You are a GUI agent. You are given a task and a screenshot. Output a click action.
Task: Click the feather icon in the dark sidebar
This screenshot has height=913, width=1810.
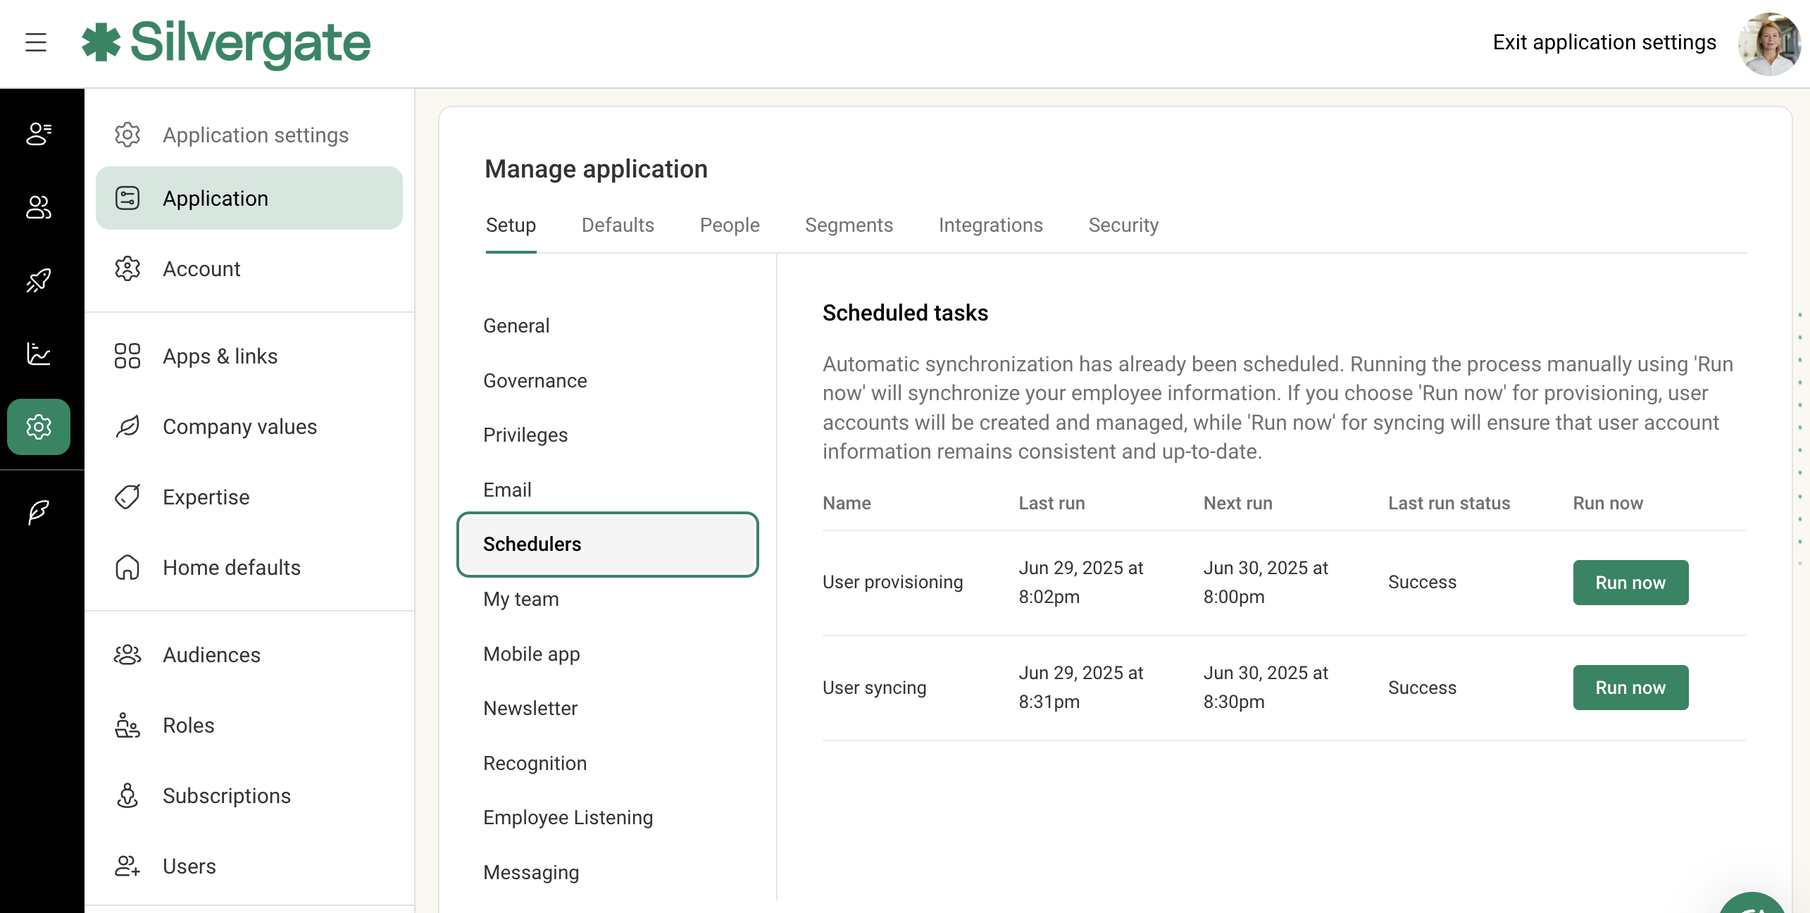tap(39, 512)
